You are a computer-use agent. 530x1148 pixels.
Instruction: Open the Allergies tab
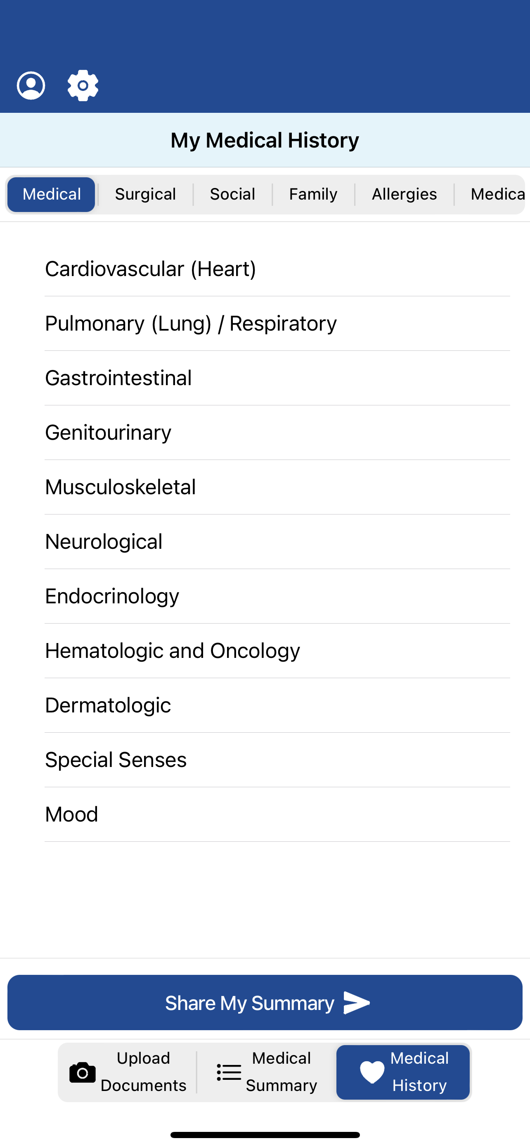404,194
